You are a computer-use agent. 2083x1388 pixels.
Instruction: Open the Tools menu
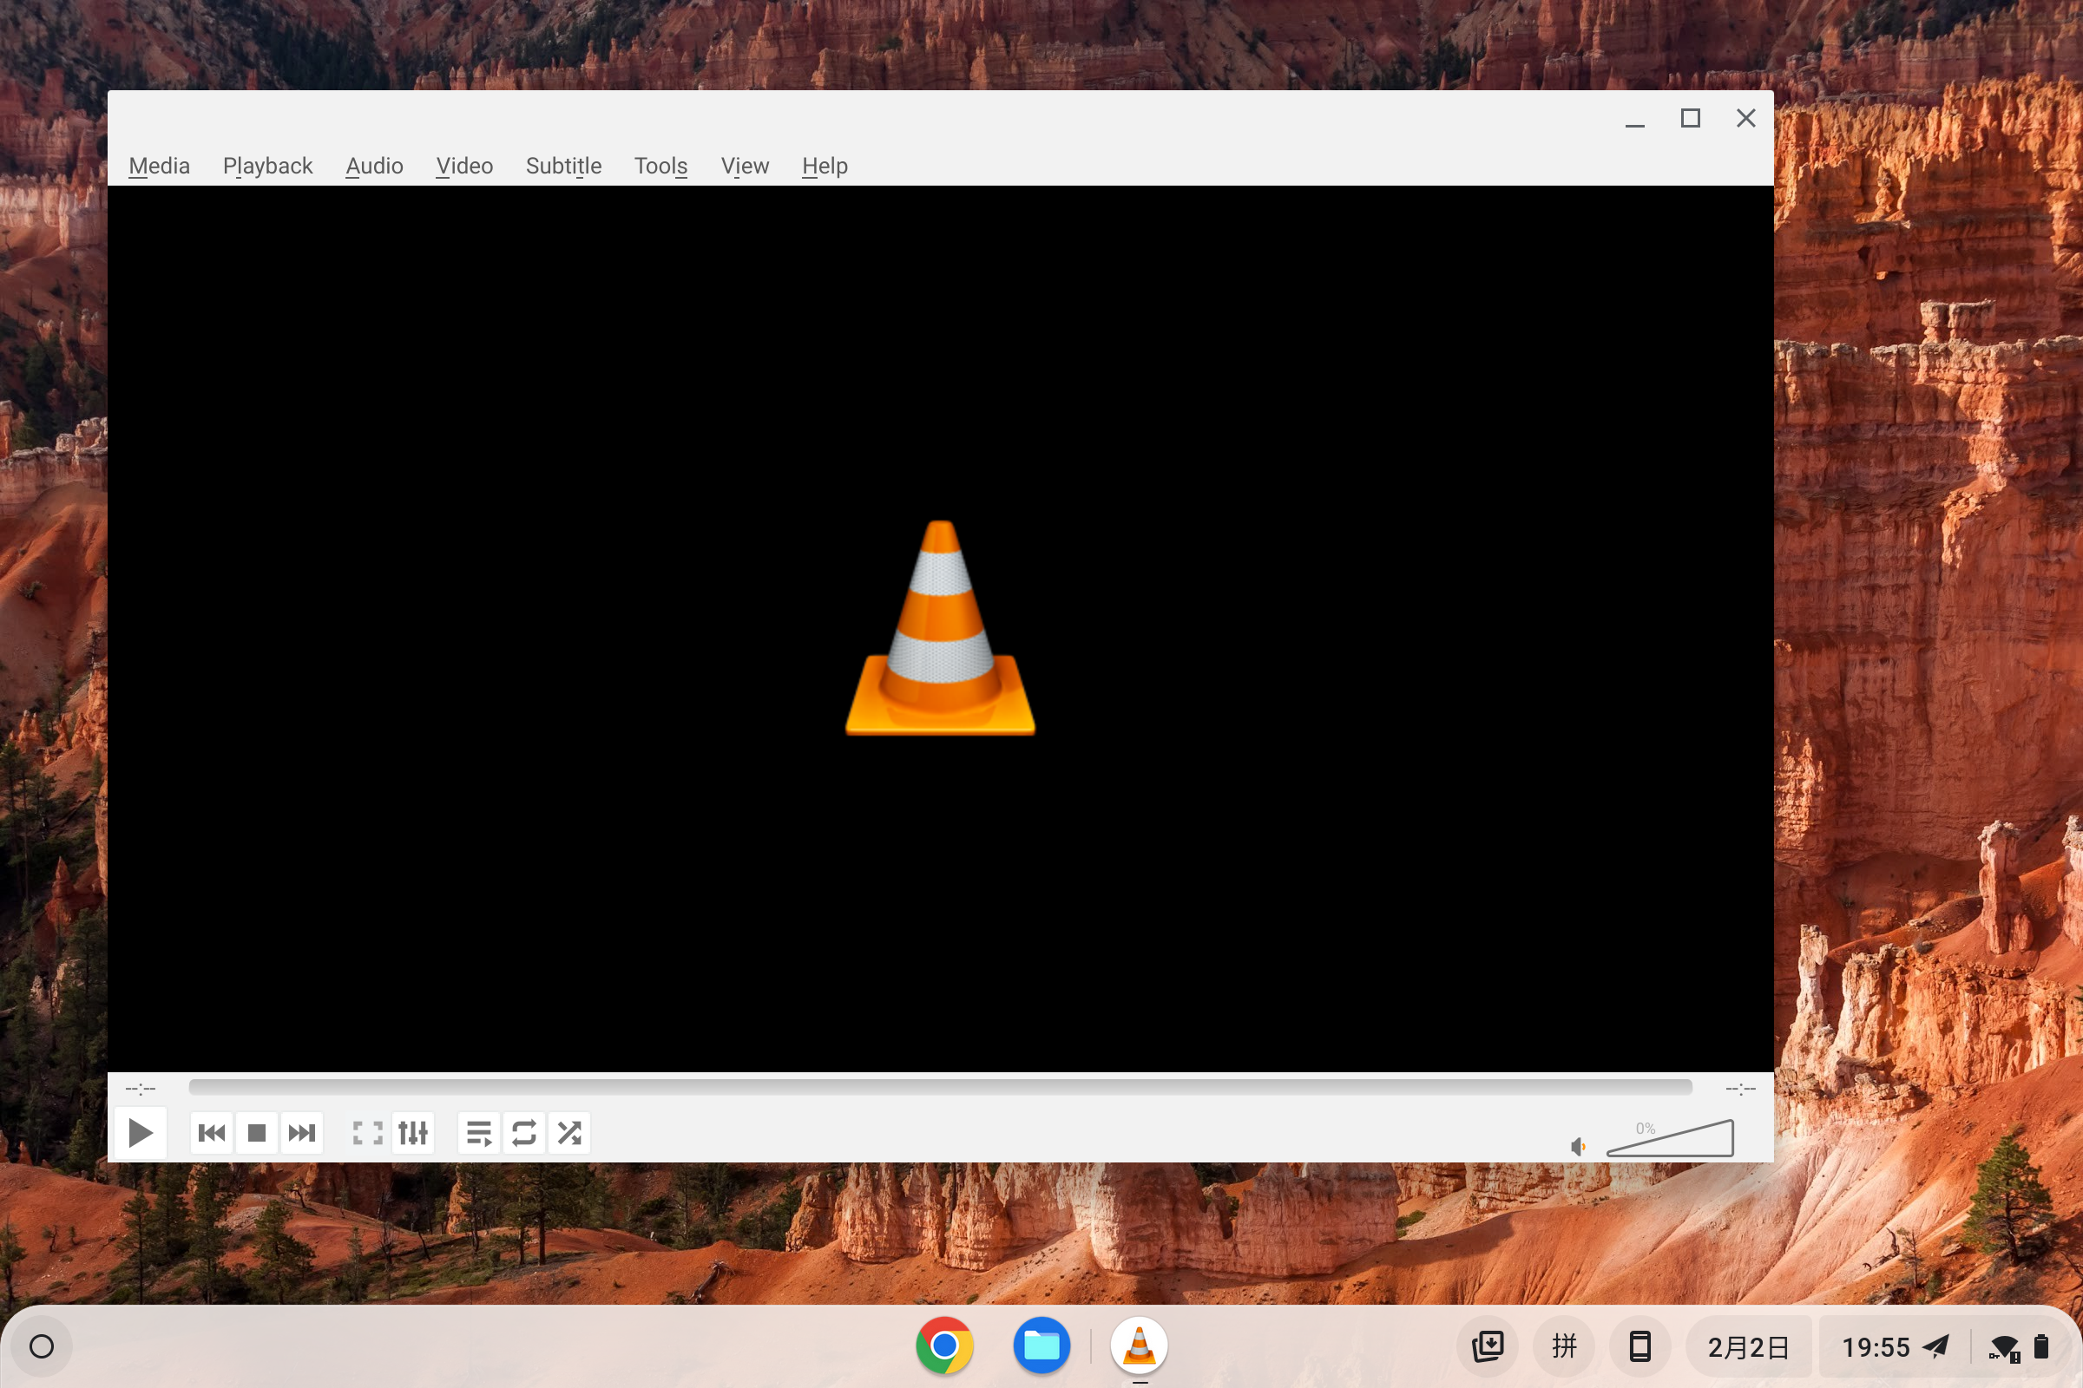pyautogui.click(x=660, y=166)
